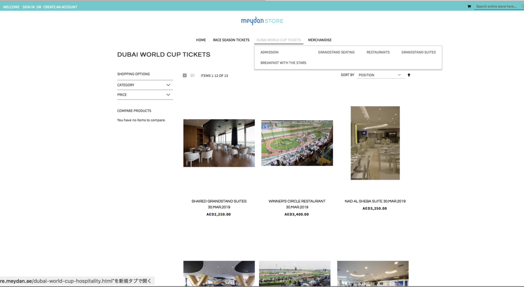
Task: Expand the Price filter
Action: pos(145,94)
